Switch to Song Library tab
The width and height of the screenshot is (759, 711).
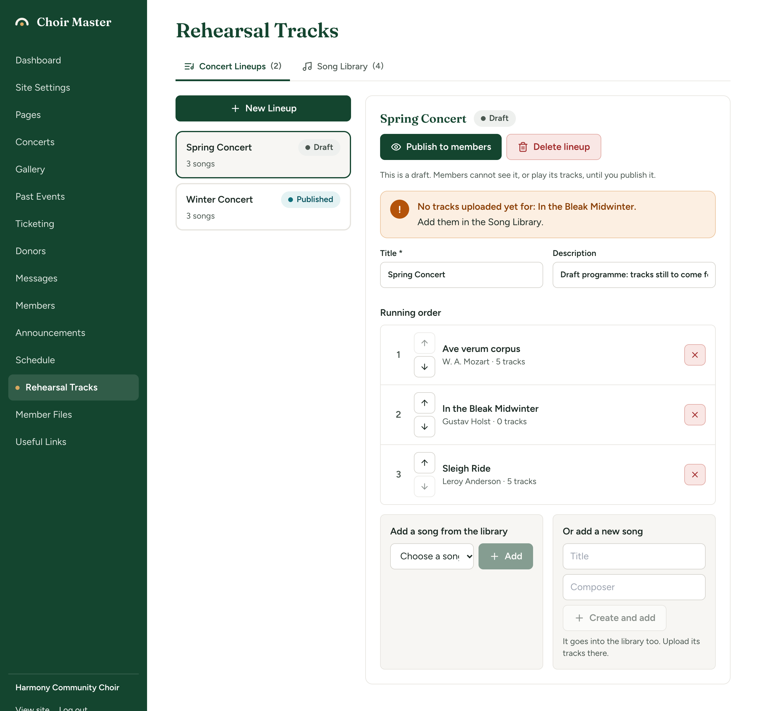pyautogui.click(x=342, y=66)
